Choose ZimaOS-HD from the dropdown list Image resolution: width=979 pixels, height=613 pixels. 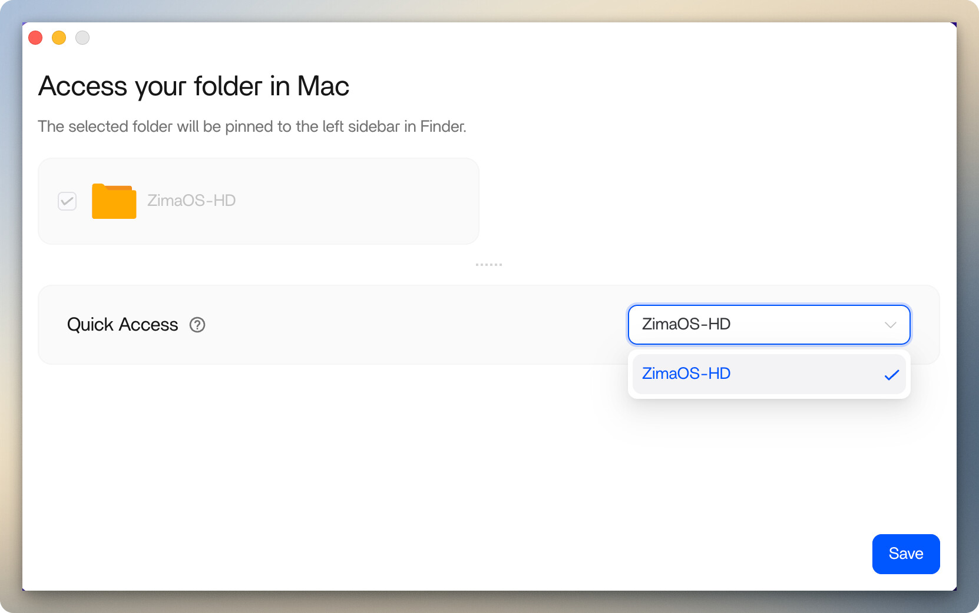686,374
